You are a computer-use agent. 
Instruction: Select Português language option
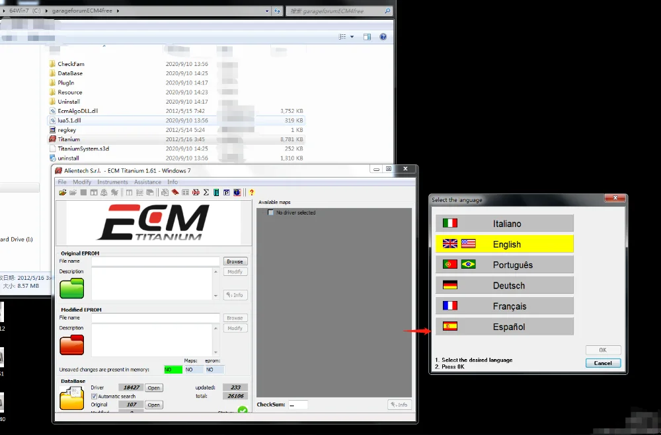504,265
